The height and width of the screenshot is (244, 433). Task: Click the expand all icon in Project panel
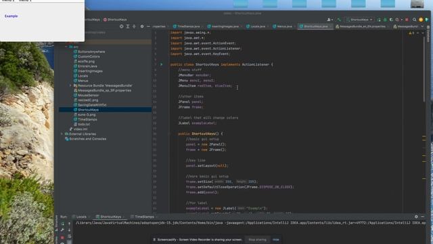click(128, 26)
